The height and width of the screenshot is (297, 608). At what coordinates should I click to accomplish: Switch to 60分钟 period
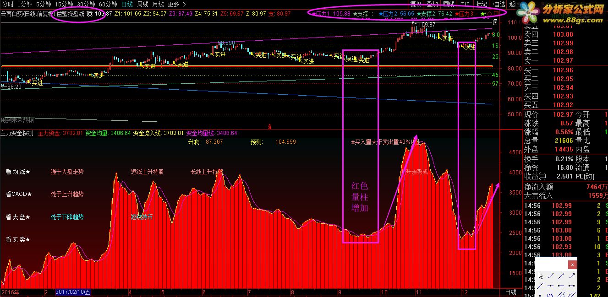pyautogui.click(x=108, y=4)
